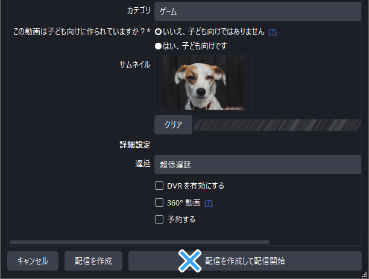Click the '配信を作成' button
Image resolution: width=369 pixels, height=279 pixels.
[x=93, y=261]
